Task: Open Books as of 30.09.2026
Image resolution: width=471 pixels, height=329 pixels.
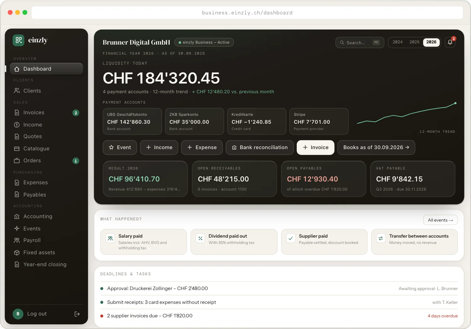Action: point(376,148)
